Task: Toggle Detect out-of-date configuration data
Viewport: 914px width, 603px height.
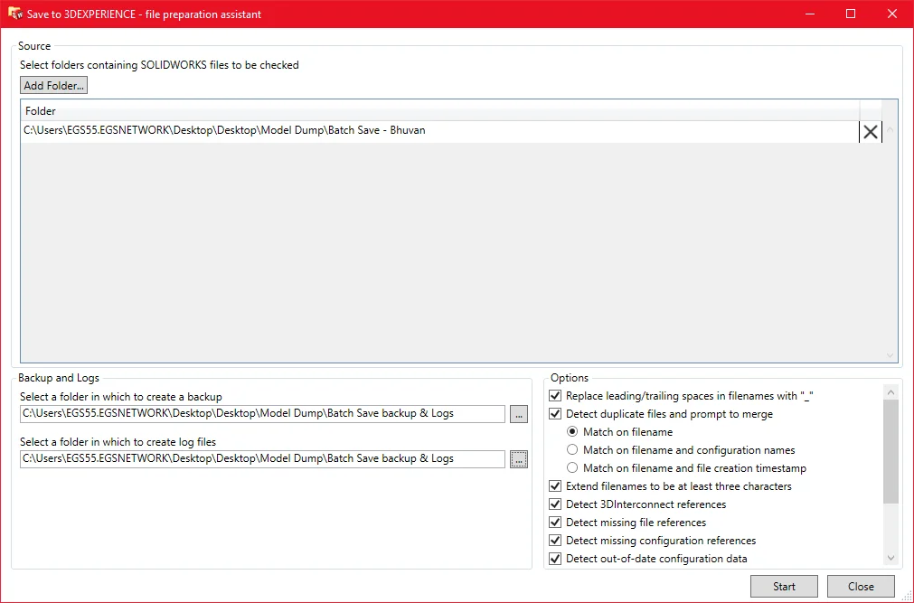Action: coord(555,558)
